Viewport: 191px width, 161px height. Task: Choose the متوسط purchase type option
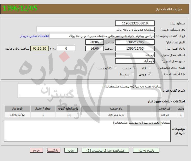[x=132, y=74]
